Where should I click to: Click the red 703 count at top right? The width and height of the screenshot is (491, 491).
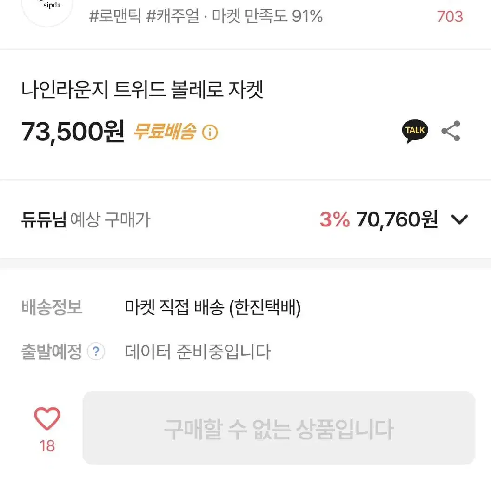[450, 17]
